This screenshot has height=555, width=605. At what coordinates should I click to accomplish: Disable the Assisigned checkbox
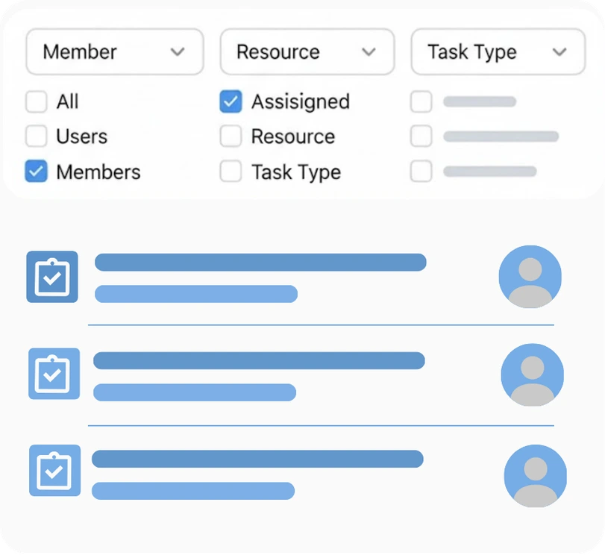(231, 101)
